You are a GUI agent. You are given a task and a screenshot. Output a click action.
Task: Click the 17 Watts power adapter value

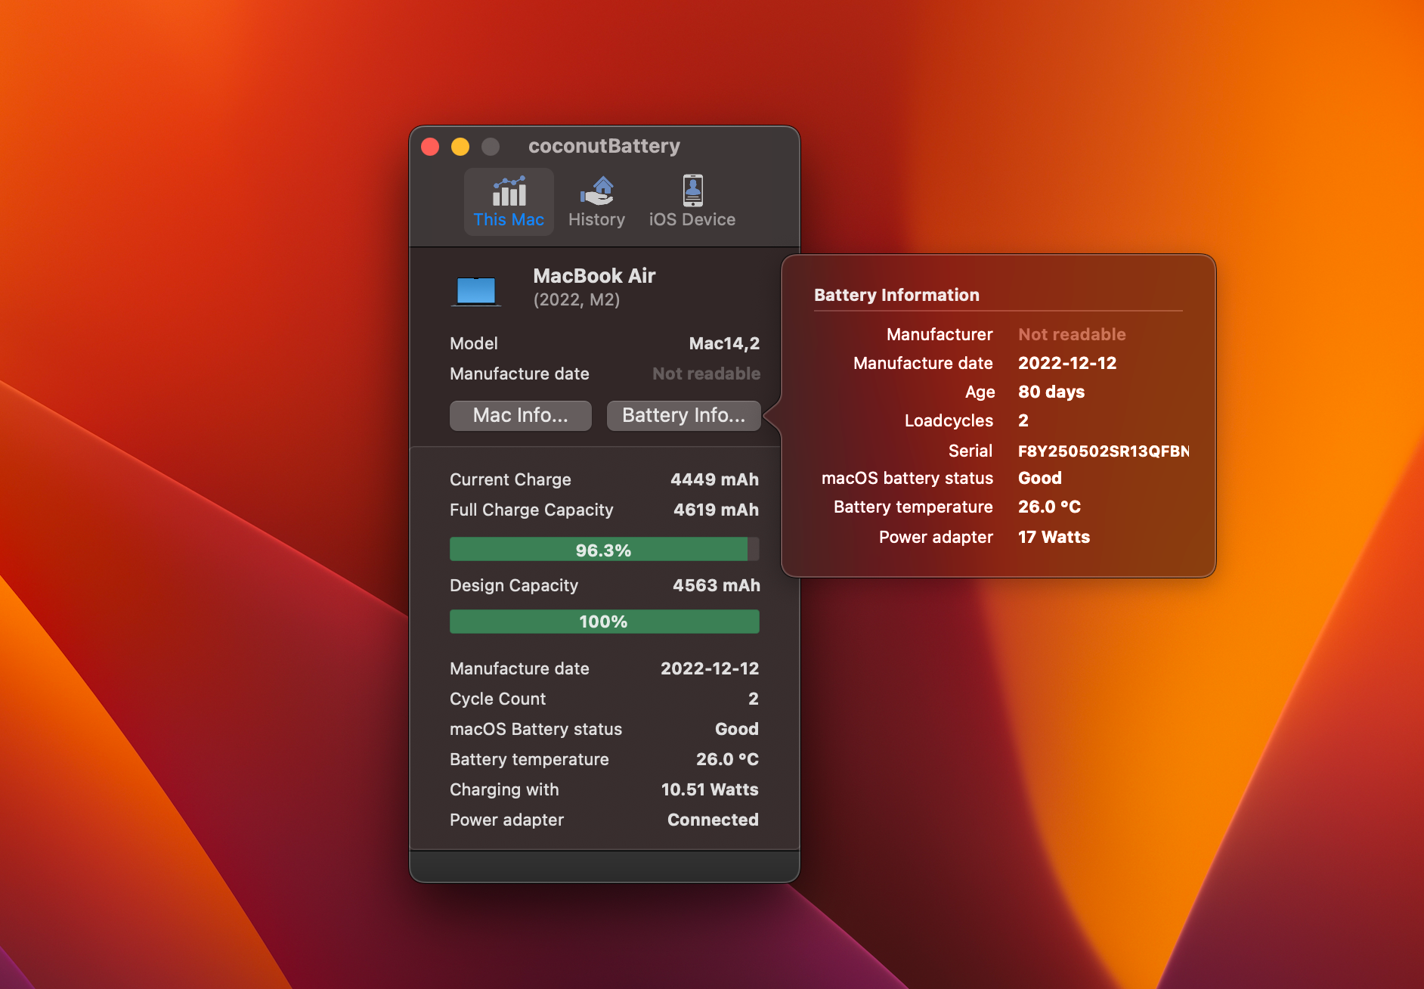pos(1054,537)
